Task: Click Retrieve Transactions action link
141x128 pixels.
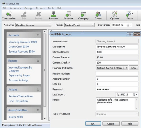Action: 21,96
